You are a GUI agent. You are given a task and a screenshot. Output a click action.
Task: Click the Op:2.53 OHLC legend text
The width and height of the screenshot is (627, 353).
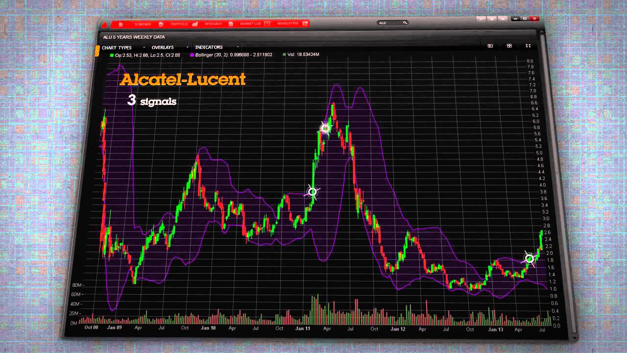147,55
